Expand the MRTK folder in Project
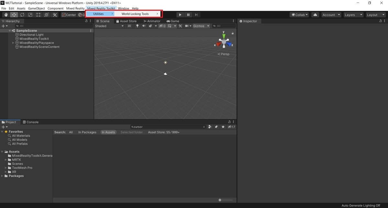The width and height of the screenshot is (388, 208). (x=6, y=160)
